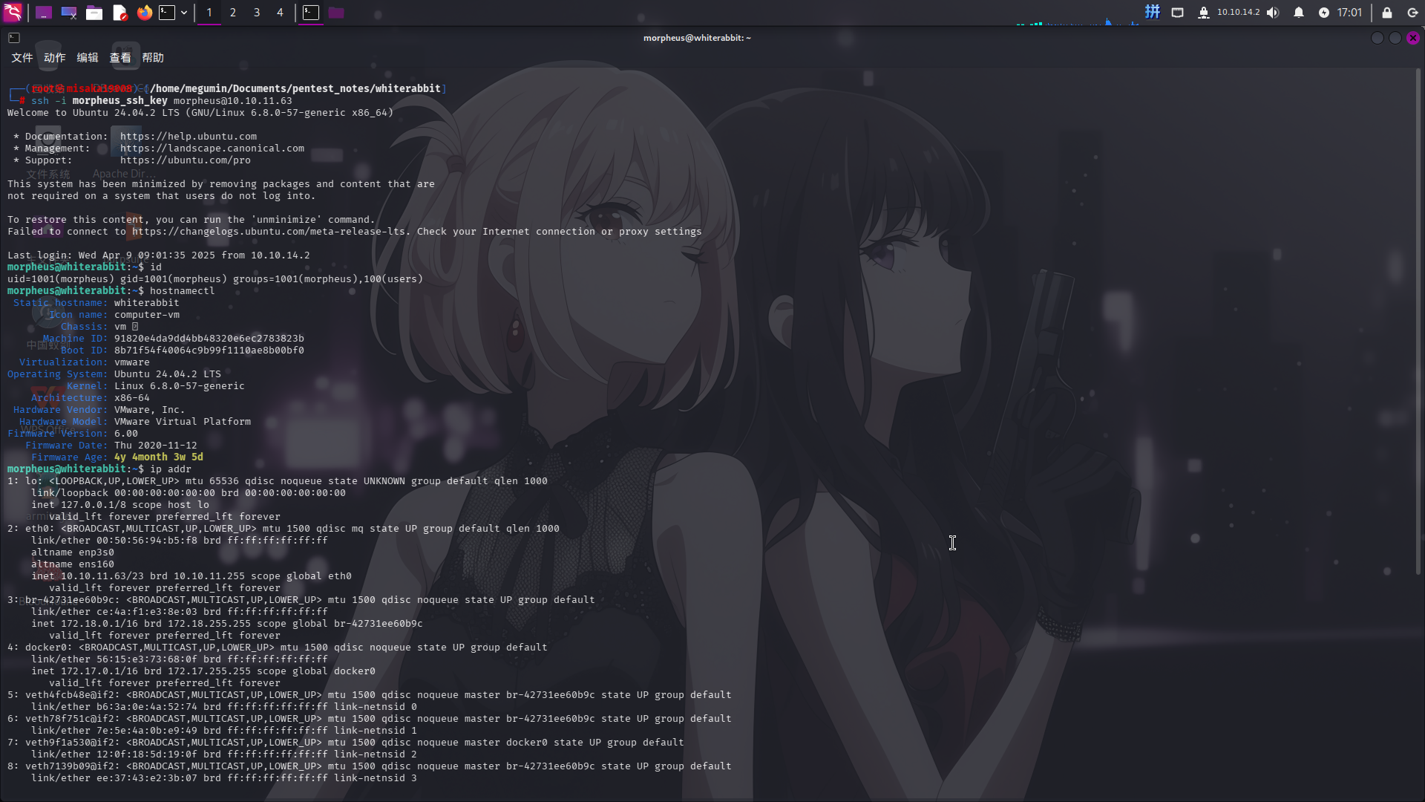Image resolution: width=1425 pixels, height=802 pixels.
Task: Switch to workspace 3
Action: click(x=257, y=13)
